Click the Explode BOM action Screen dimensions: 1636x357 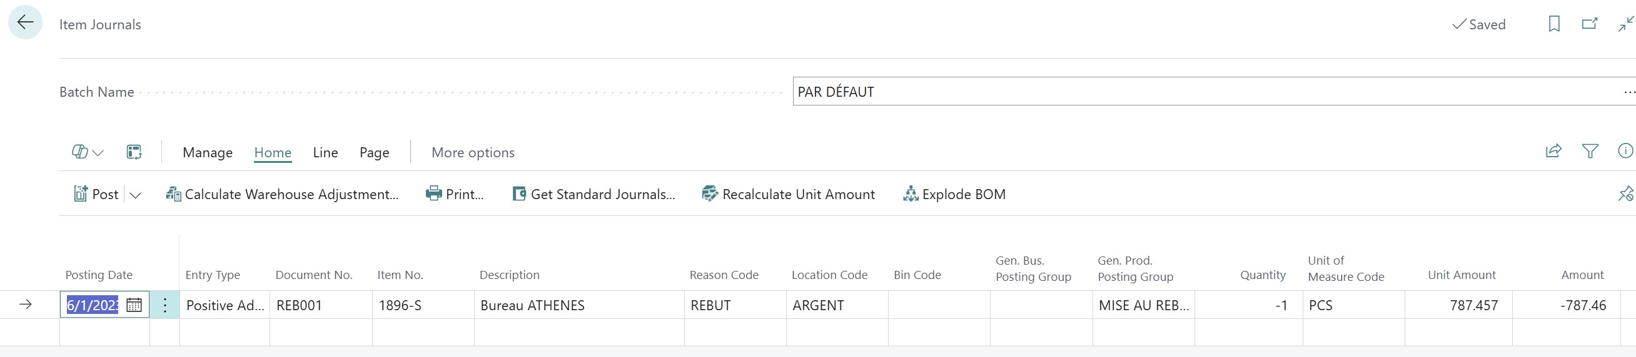(x=954, y=195)
